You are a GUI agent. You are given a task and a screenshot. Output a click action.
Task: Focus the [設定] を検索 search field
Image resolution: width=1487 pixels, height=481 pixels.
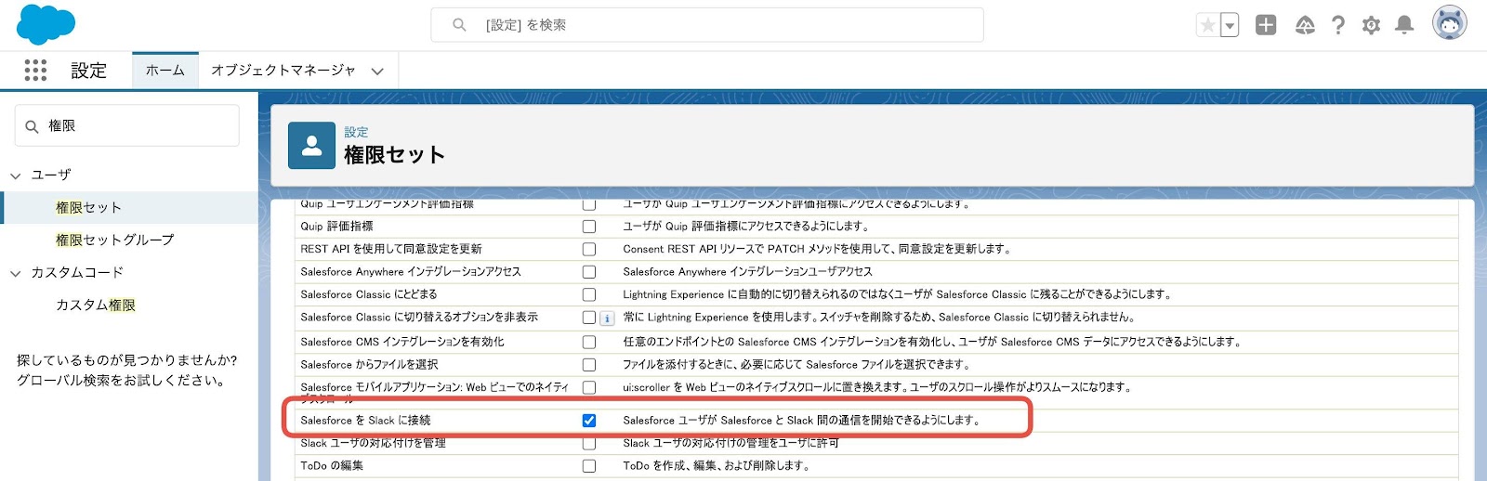point(707,25)
